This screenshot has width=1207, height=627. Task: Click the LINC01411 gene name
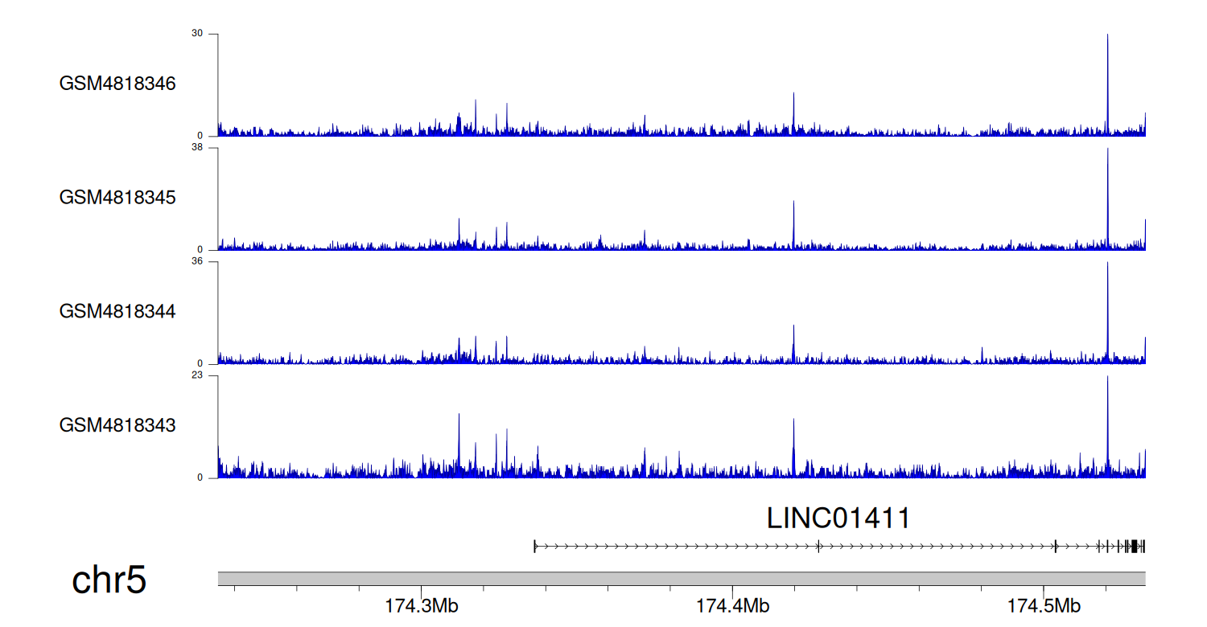[838, 518]
